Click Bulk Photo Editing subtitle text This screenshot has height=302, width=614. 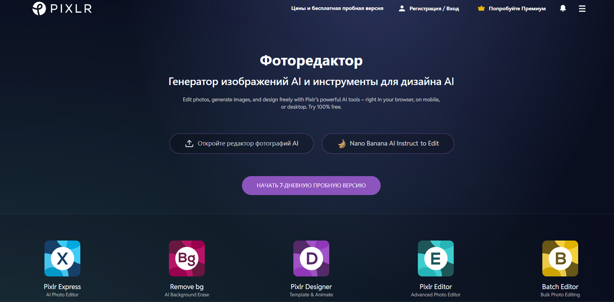tap(560, 295)
